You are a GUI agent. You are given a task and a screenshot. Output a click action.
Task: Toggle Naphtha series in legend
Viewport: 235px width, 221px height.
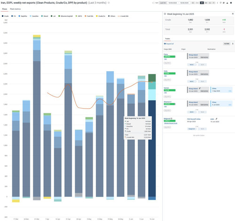(23, 16)
